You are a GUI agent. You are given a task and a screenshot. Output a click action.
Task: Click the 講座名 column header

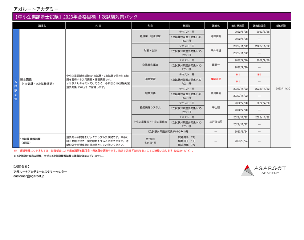pos(42,26)
